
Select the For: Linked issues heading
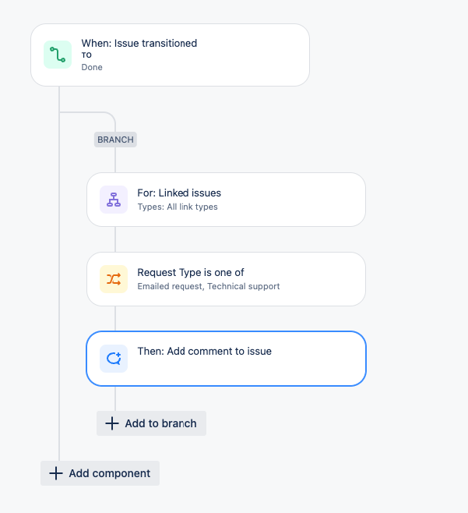point(179,193)
